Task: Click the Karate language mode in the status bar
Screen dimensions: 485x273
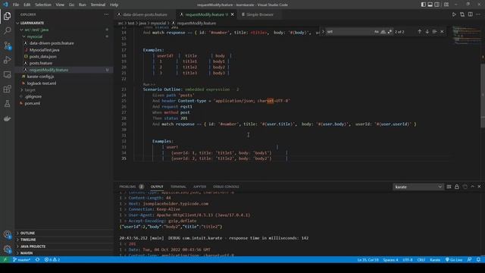Action: (435, 259)
